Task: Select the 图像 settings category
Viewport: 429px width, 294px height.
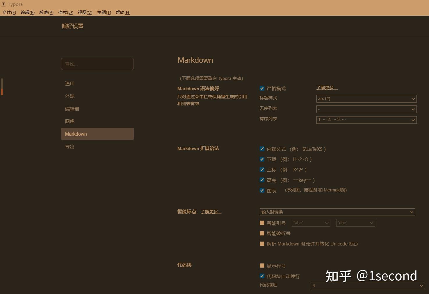Action: pos(97,121)
